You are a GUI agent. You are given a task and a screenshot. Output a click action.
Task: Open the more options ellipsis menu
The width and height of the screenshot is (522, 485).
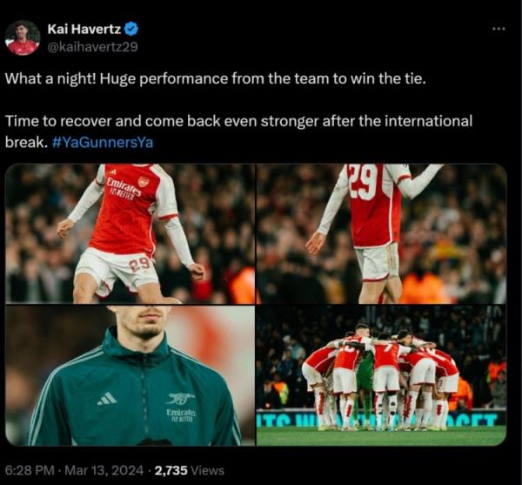click(x=498, y=29)
